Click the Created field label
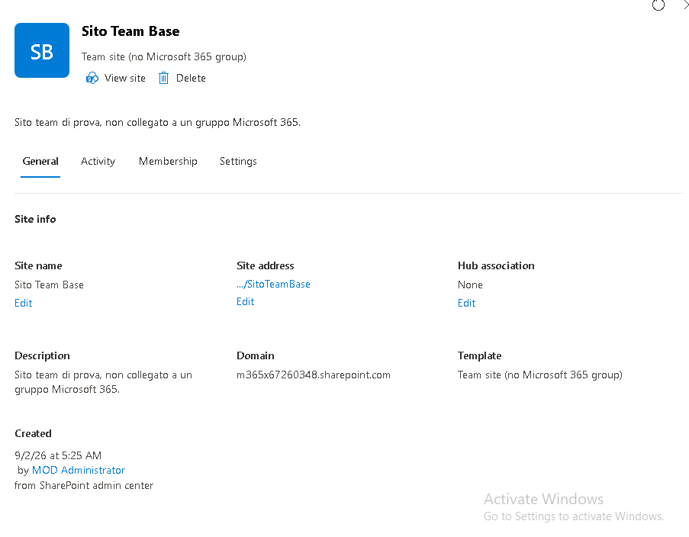This screenshot has width=689, height=537. coord(33,433)
